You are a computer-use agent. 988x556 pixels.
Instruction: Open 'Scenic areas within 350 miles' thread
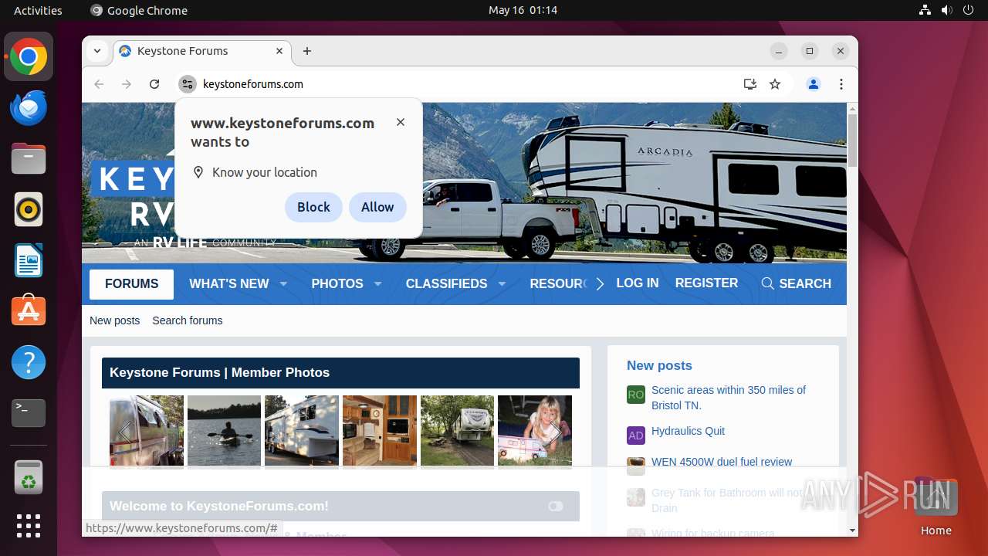729,398
